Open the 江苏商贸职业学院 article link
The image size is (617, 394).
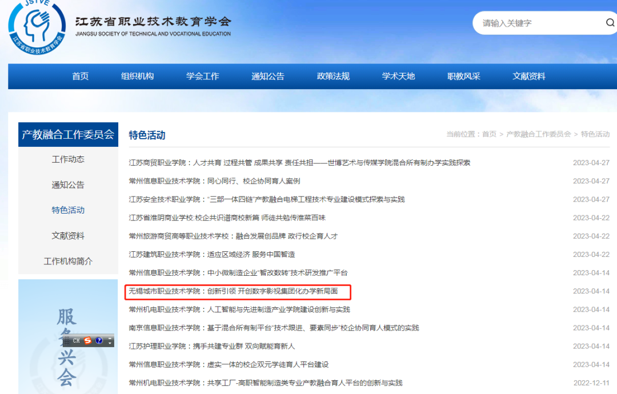[x=299, y=163]
